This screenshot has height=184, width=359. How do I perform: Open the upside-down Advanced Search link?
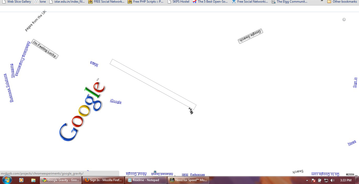tap(162, 174)
